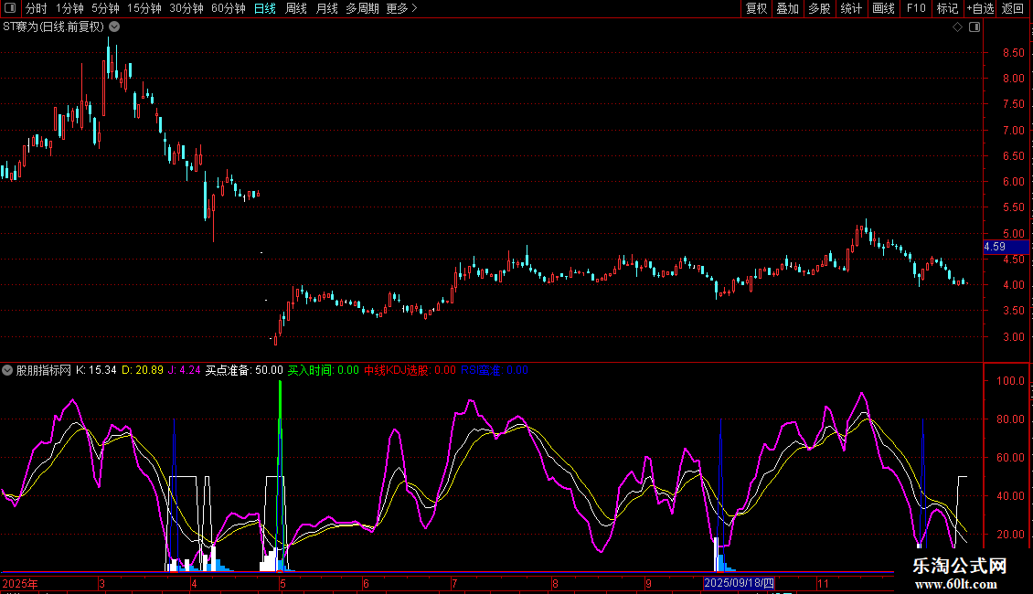Open the 画线 drawing tools

[x=883, y=9]
